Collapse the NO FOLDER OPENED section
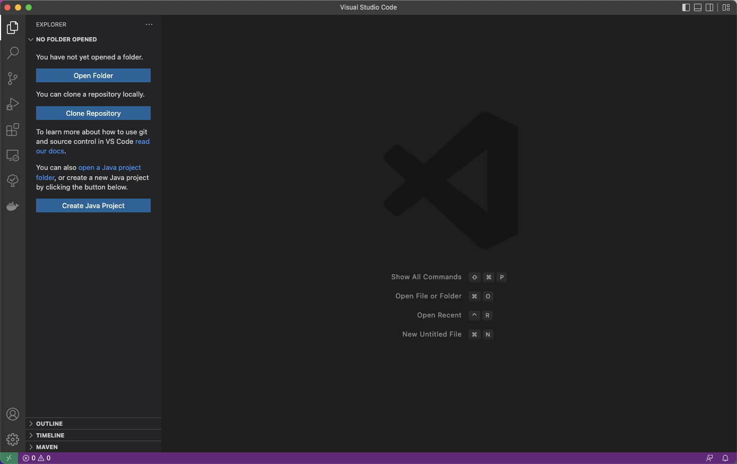Viewport: 737px width, 464px height. pos(93,39)
